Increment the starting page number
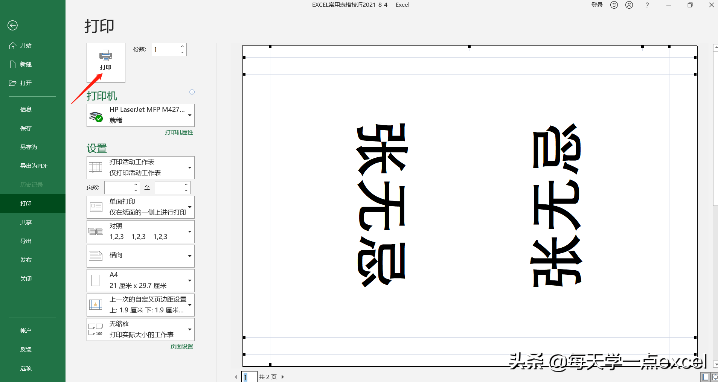The image size is (718, 382). tap(136, 184)
